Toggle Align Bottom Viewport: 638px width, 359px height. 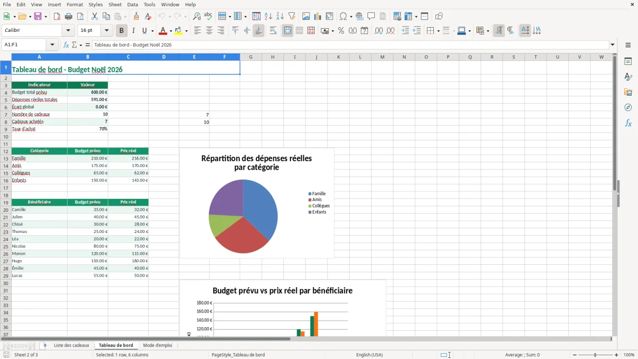click(x=258, y=31)
